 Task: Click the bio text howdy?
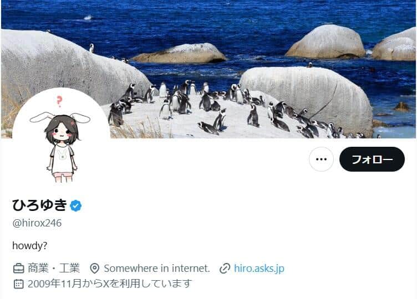30,246
